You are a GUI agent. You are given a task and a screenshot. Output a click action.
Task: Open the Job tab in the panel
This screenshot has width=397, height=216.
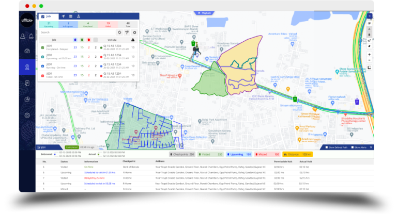49,16
